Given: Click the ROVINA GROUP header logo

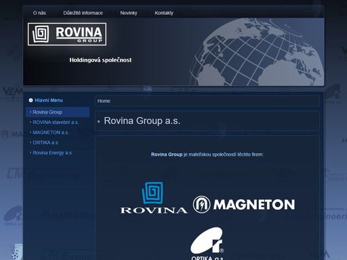Looking at the screenshot, I should pyautogui.click(x=67, y=34).
